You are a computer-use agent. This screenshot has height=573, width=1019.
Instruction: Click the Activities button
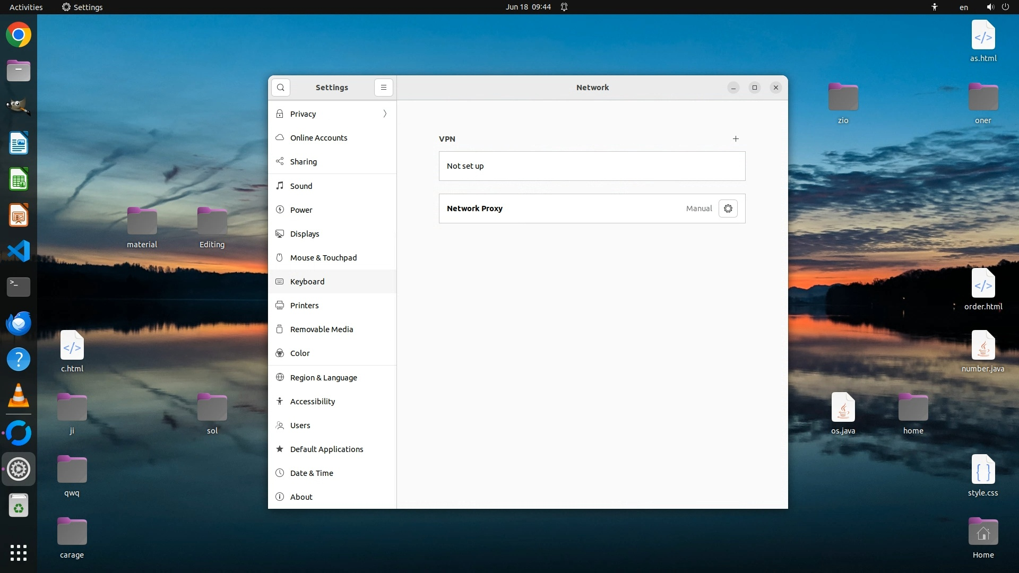(x=26, y=7)
